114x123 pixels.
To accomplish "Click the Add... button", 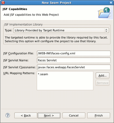I will point(103,75).
